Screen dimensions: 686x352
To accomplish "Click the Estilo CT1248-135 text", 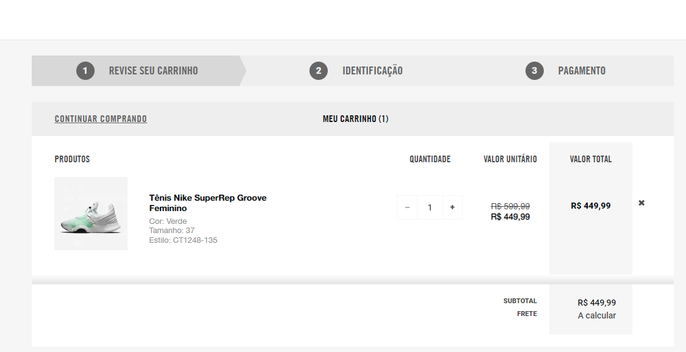I will tap(183, 240).
